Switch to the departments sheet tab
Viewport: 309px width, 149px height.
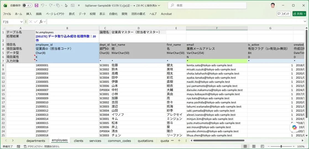pos(36,141)
